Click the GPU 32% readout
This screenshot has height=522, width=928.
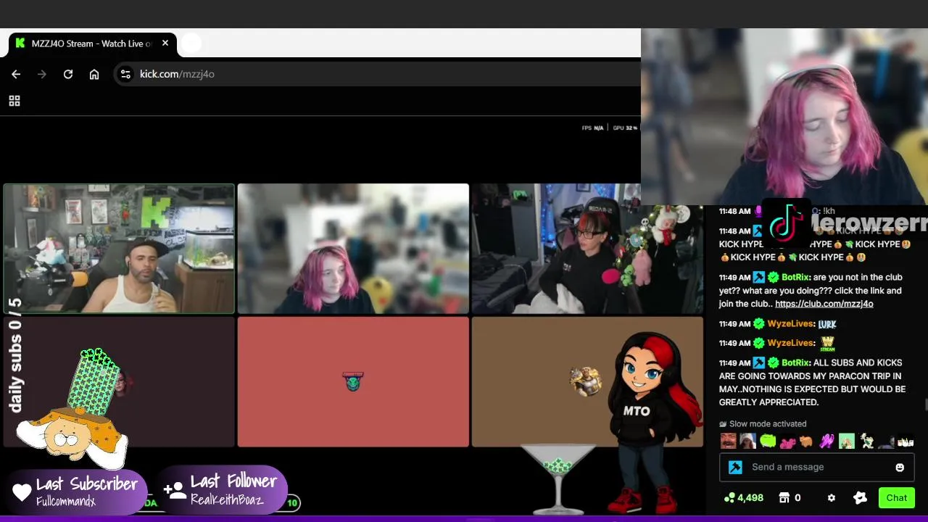point(625,128)
